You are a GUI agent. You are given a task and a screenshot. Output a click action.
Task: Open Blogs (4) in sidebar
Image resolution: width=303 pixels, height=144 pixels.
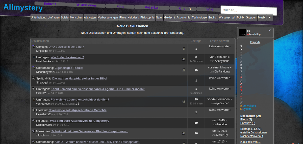pyautogui.click(x=246, y=119)
